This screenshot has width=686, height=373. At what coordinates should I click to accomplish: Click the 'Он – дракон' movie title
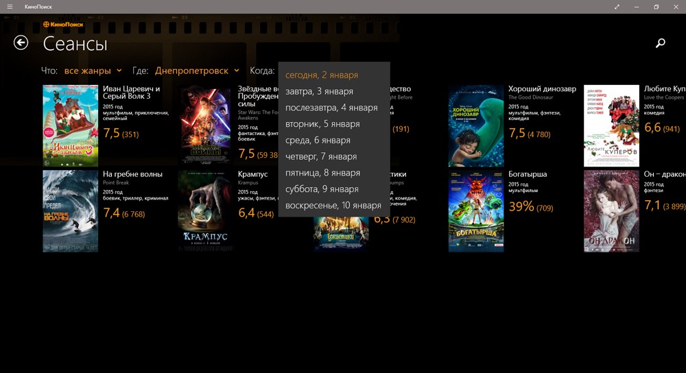click(x=665, y=174)
